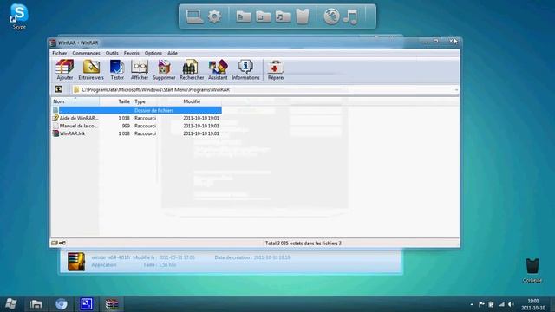555x312 pixels.
Task: Click the network signal tray icon
Action: pyautogui.click(x=501, y=304)
